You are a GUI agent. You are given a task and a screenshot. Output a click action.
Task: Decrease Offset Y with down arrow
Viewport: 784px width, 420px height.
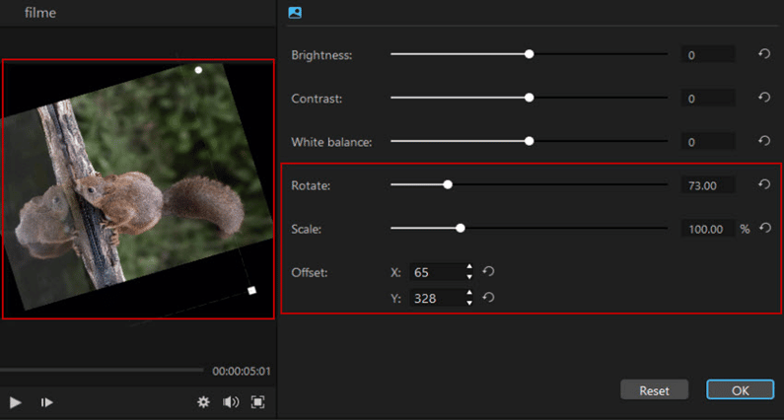[469, 302]
